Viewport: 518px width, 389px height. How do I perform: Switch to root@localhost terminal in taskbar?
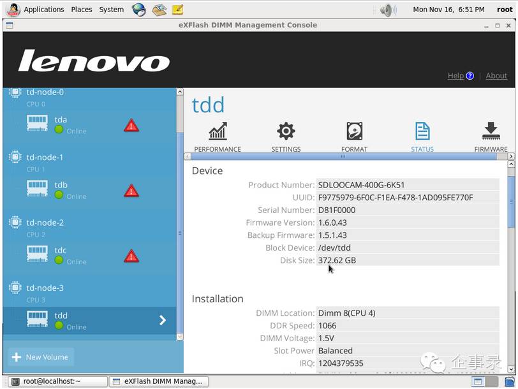pyautogui.click(x=58, y=381)
